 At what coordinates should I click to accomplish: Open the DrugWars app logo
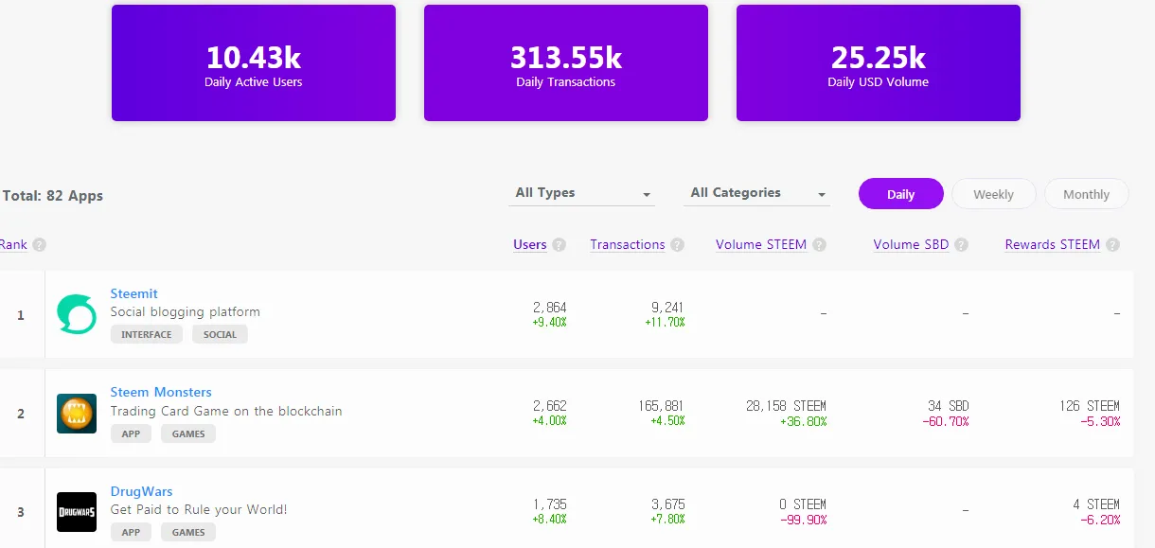pos(77,512)
